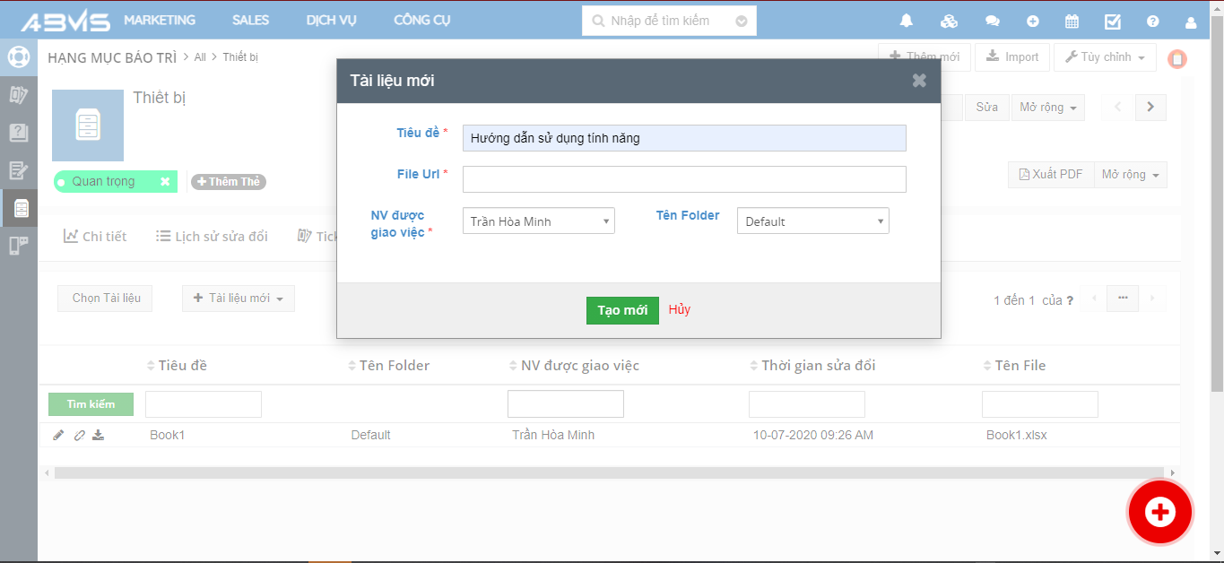Open the MARKETING menu
The image size is (1224, 563).
coord(160,20)
